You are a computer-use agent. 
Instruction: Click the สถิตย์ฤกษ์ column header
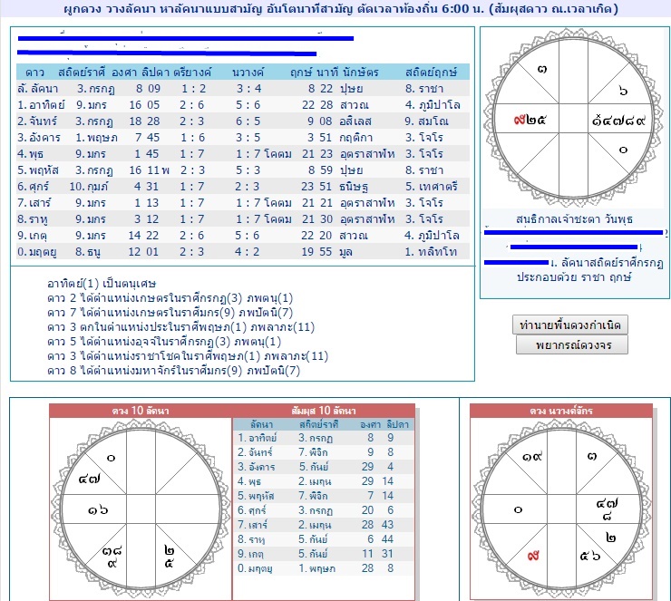431,73
